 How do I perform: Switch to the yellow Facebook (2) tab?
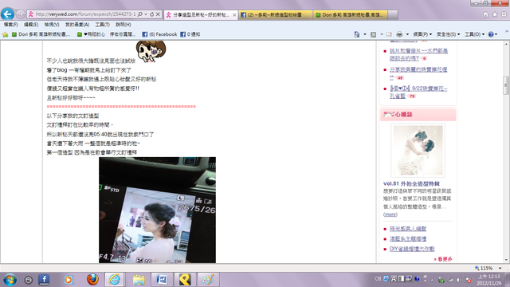point(276,14)
